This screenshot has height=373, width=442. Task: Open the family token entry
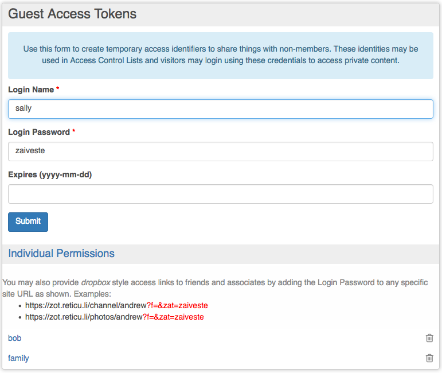18,358
